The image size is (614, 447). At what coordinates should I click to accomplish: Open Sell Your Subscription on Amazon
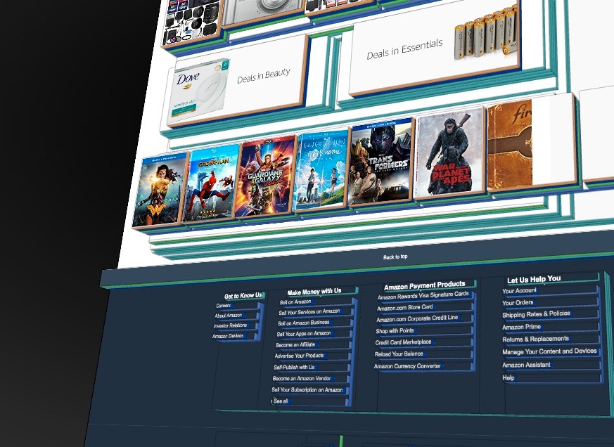coord(307,390)
